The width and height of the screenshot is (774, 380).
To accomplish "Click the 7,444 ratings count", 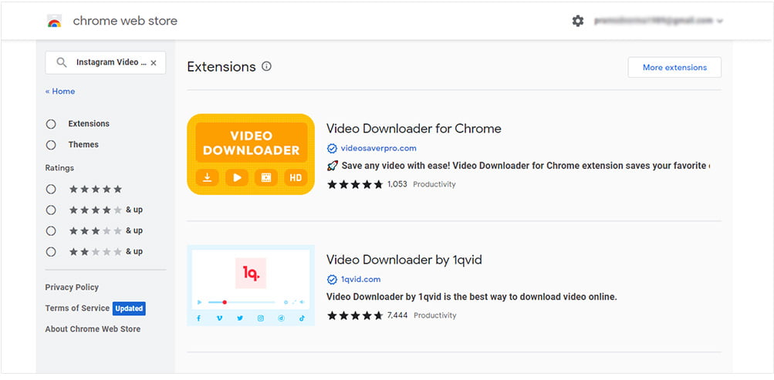I will coord(398,315).
